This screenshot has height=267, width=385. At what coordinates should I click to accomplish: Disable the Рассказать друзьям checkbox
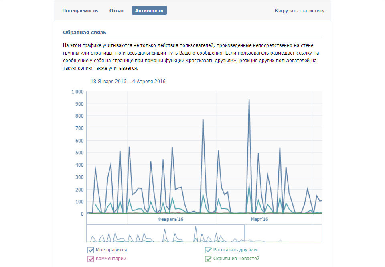pos(208,250)
